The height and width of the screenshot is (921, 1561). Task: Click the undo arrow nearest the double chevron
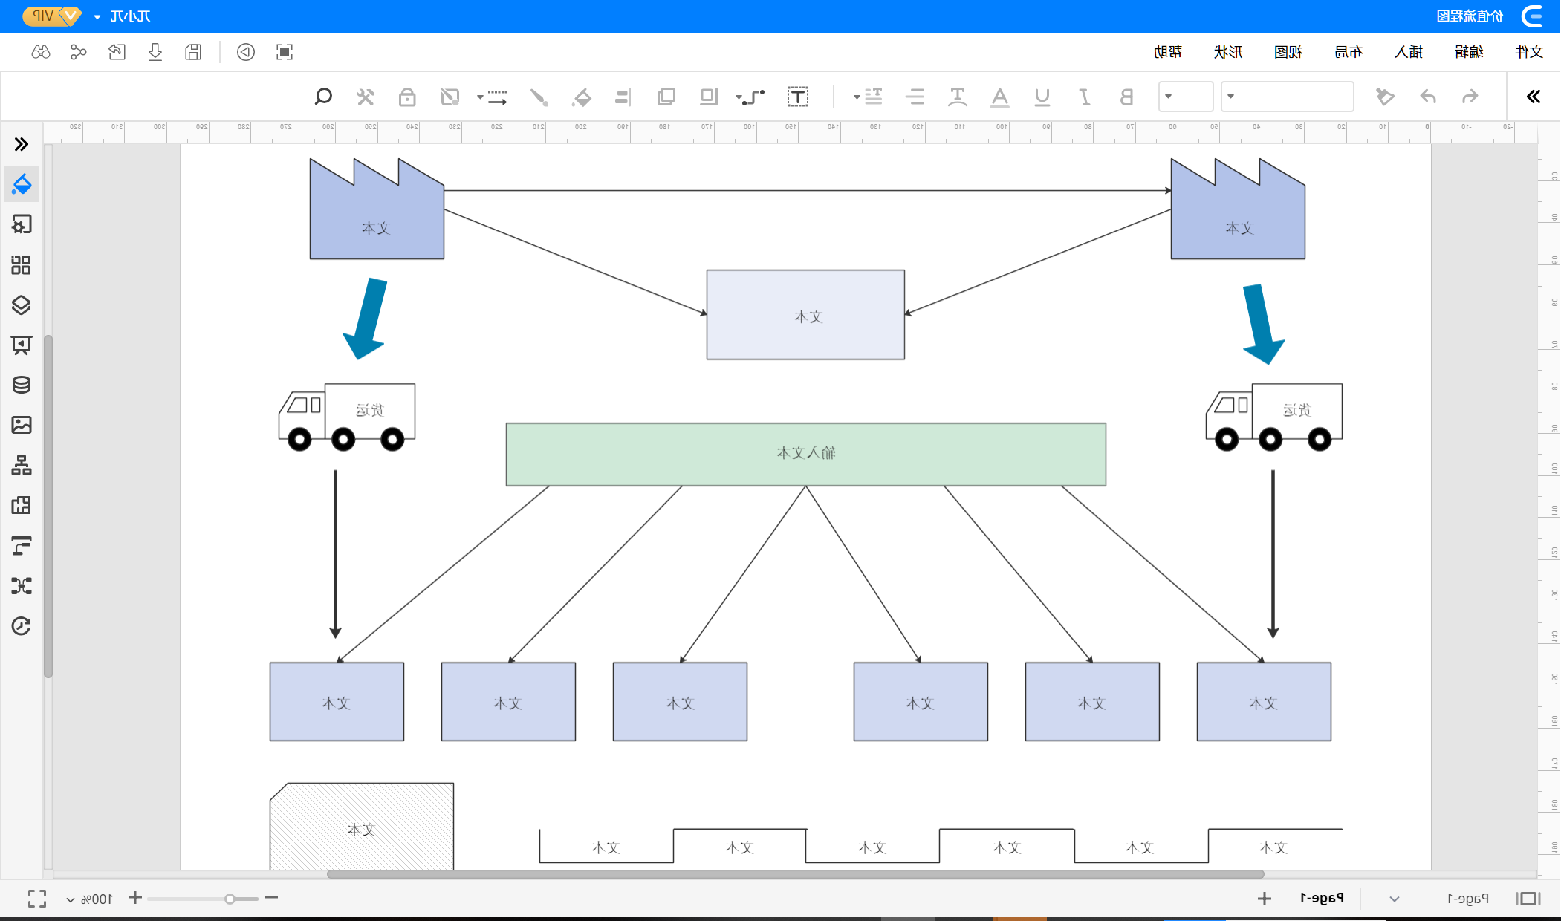tap(1470, 97)
